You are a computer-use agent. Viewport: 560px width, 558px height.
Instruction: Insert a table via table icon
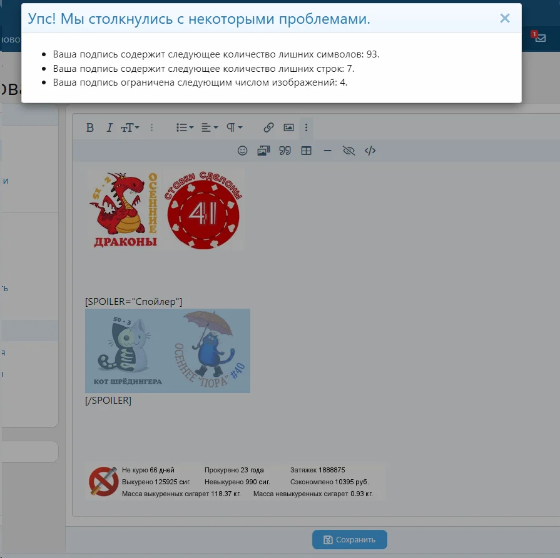click(306, 151)
